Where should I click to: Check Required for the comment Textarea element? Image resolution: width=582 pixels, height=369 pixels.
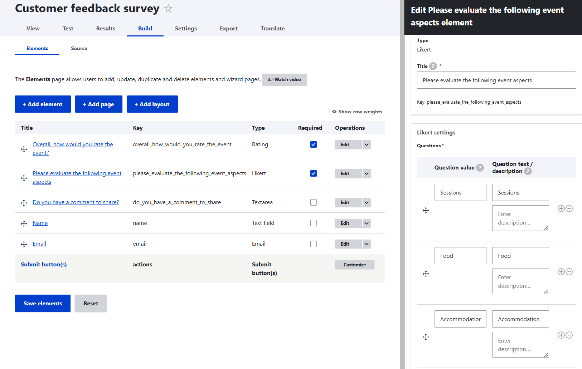tap(314, 202)
